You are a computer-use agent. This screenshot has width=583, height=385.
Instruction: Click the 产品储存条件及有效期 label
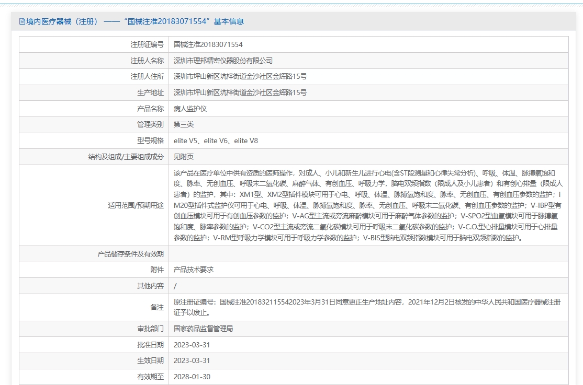coord(130,254)
